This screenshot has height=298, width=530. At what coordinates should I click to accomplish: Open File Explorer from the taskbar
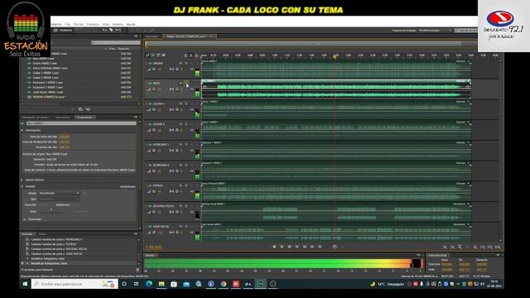pyautogui.click(x=161, y=284)
